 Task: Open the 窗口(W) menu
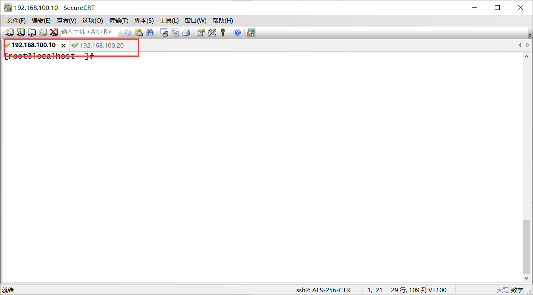tap(196, 21)
